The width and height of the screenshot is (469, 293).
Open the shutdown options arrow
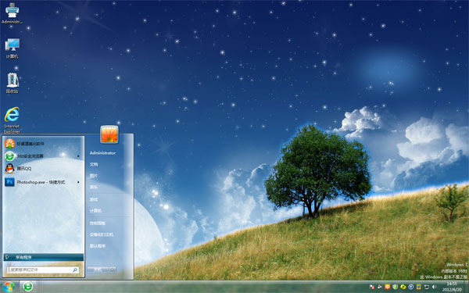tap(113, 270)
